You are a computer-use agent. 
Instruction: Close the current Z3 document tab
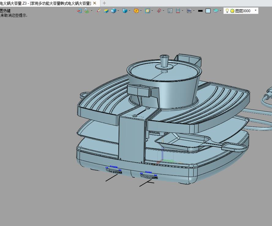click(95, 3)
